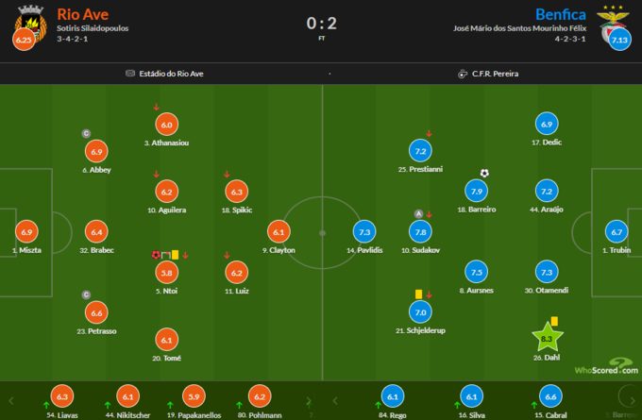The image size is (642, 420).
Task: Click Dahl's star man-of-the-match rating icon
Action: (547, 338)
